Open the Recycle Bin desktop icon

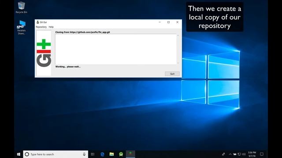(22, 7)
